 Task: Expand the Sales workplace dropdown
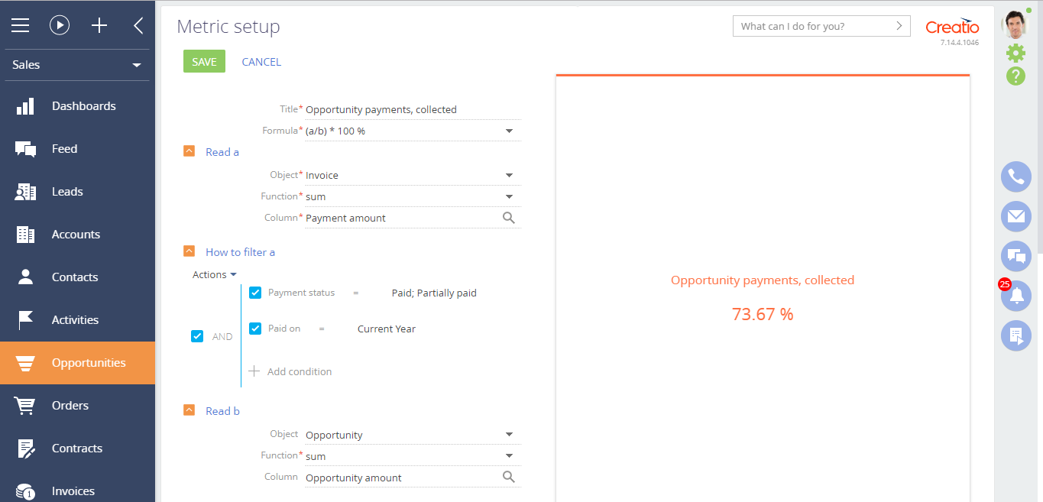137,66
